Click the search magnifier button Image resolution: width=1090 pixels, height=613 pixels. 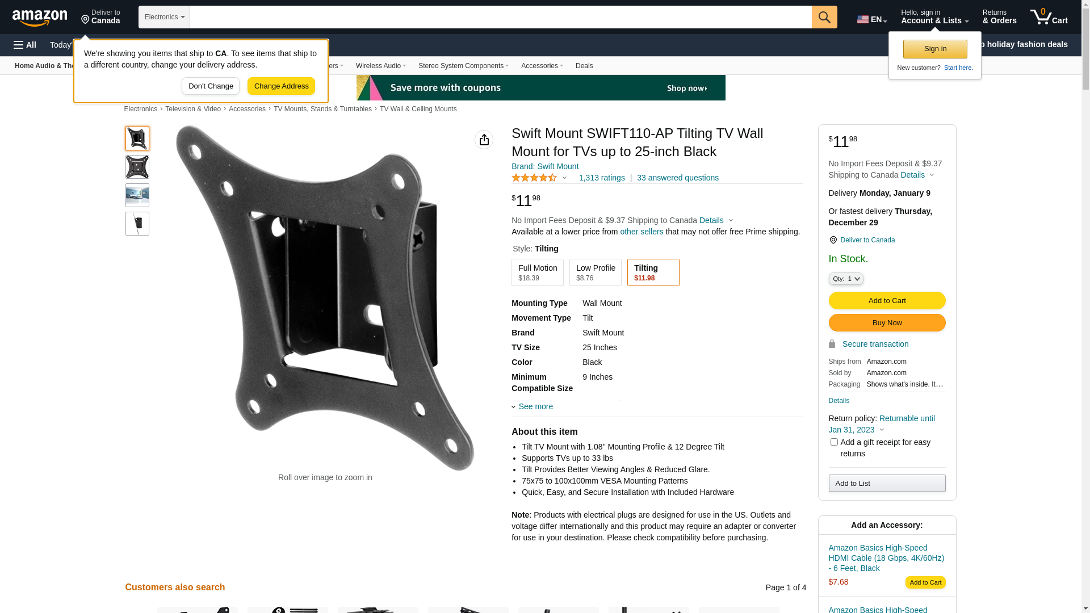pos(824,17)
